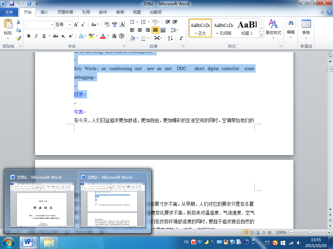Click the Sort A-Z icon

click(x=170, y=38)
